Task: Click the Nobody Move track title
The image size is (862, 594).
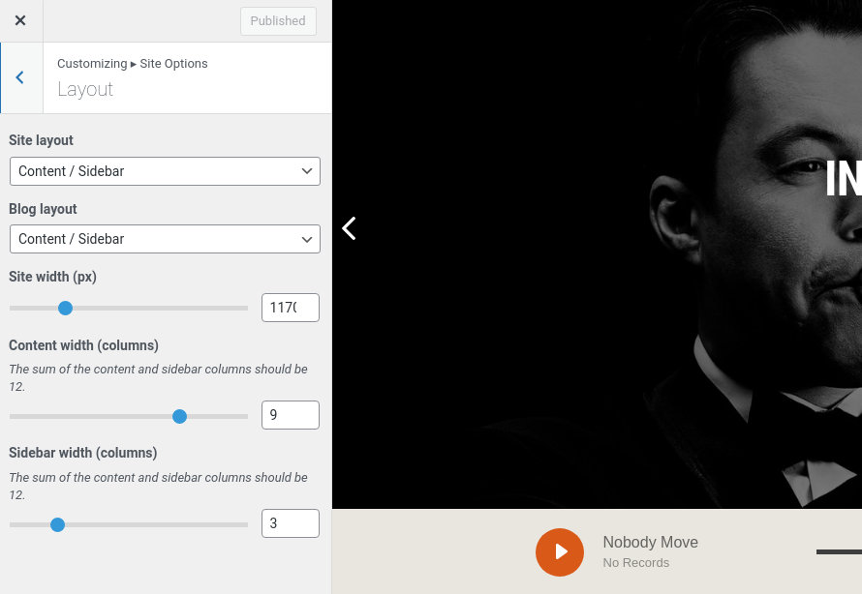Action: click(x=650, y=542)
